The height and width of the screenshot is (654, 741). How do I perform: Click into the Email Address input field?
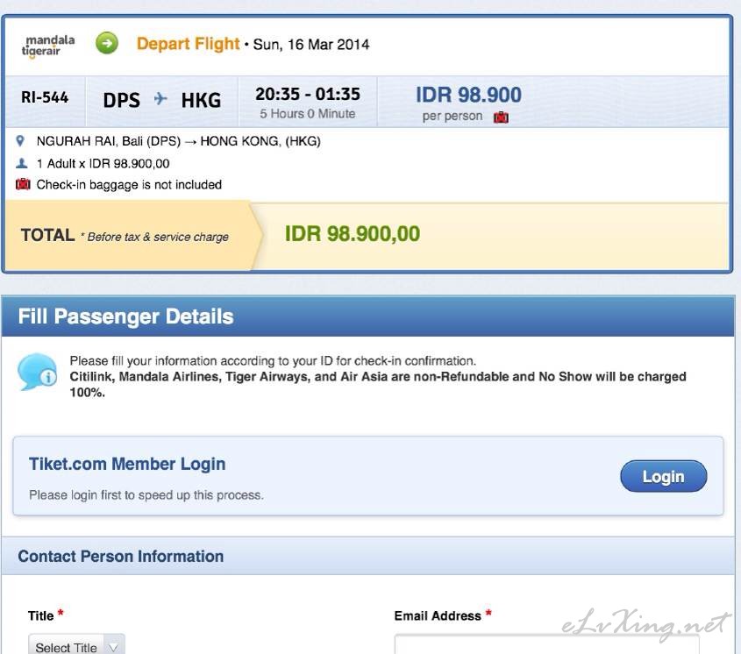(546, 644)
